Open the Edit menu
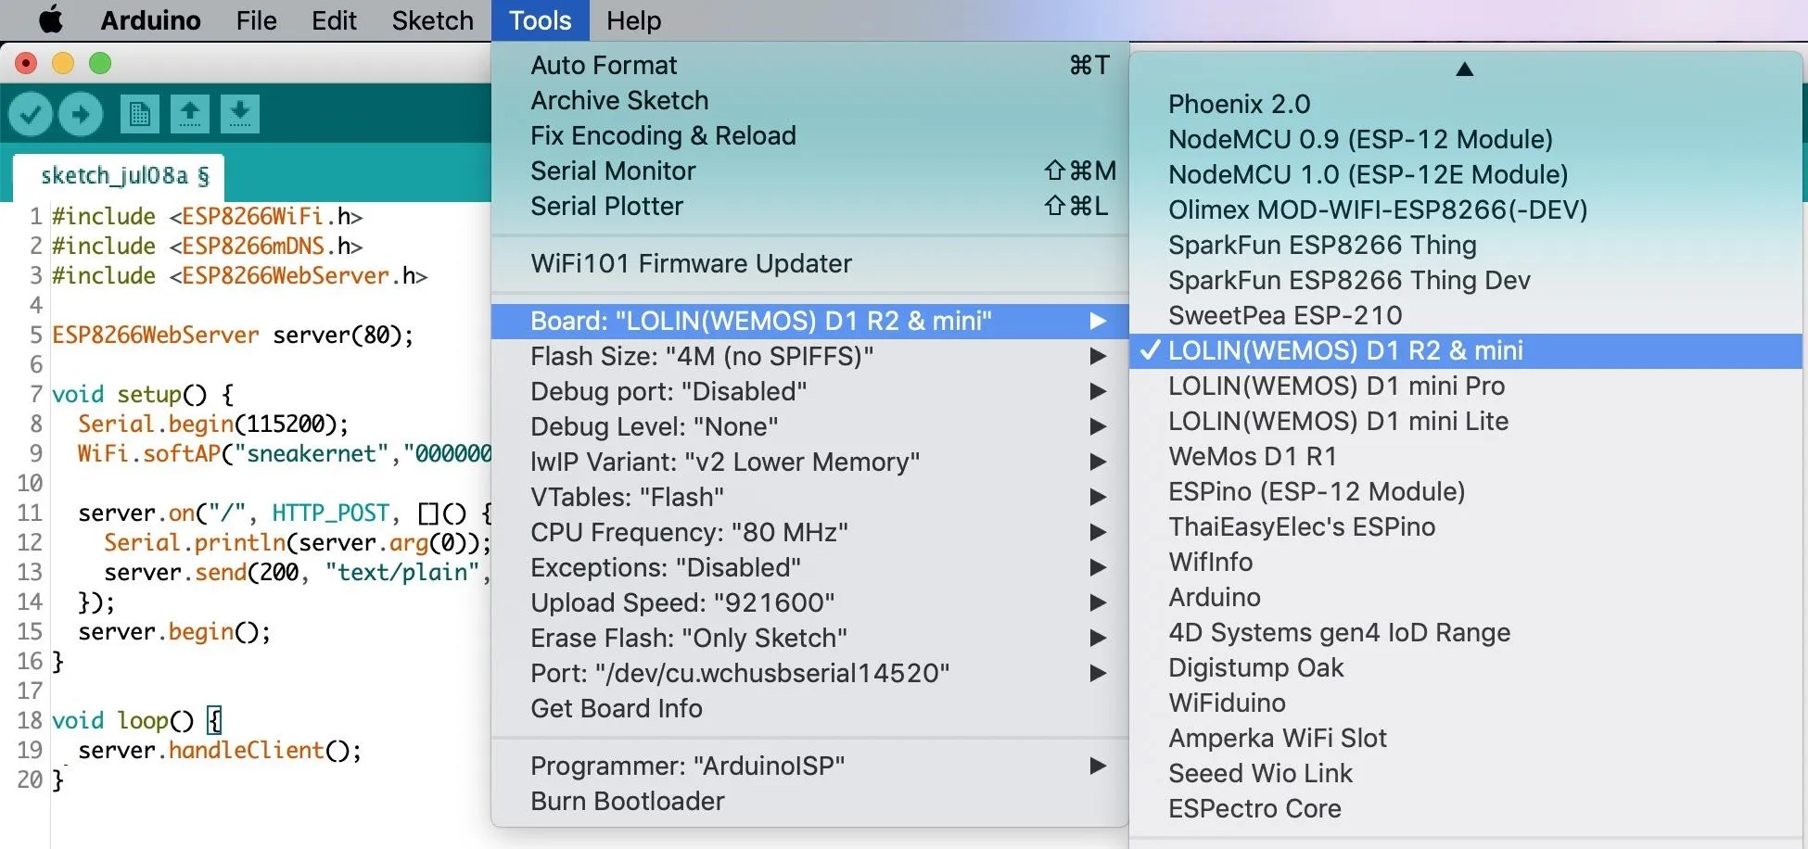Image resolution: width=1808 pixels, height=849 pixels. (x=334, y=20)
